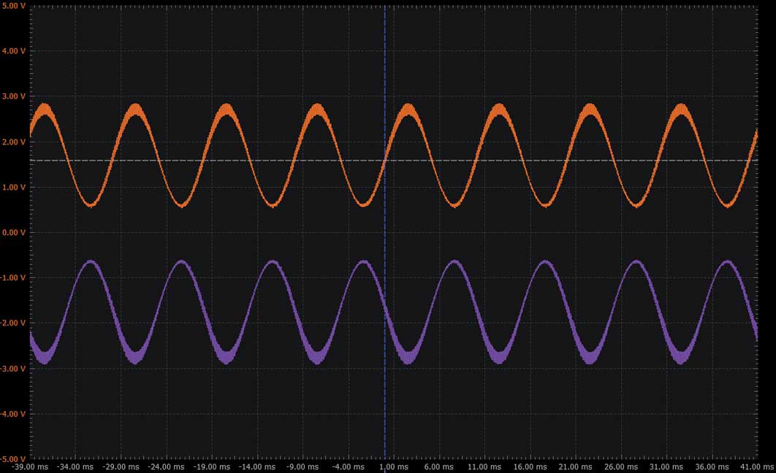Select the -39.00 ms time axis label
This screenshot has height=473, width=776.
pyautogui.click(x=30, y=466)
